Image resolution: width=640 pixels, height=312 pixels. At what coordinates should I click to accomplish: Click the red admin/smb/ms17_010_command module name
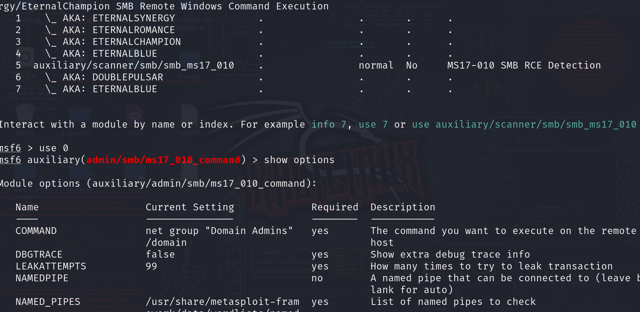click(x=163, y=160)
